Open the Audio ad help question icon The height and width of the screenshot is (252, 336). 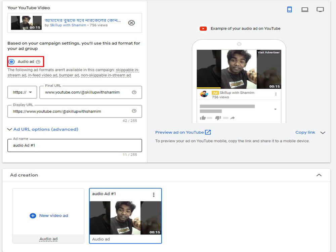(x=38, y=62)
